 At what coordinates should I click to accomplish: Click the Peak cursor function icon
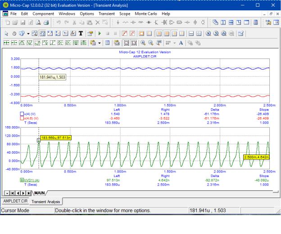pos(22,43)
